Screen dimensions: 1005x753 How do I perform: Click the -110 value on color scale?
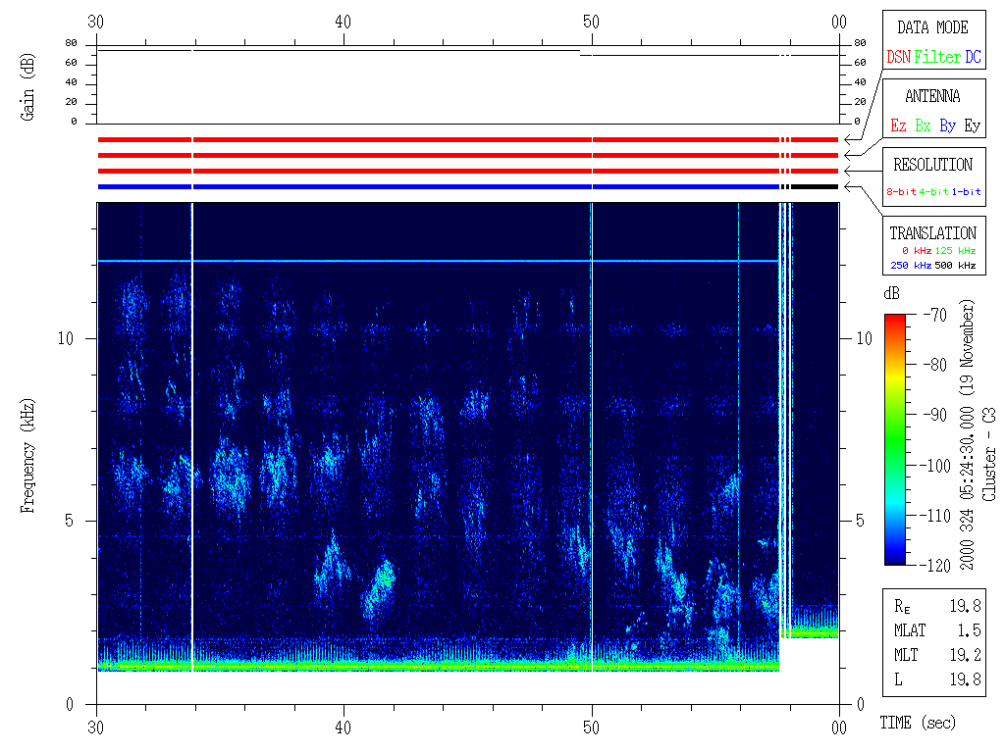935,516
